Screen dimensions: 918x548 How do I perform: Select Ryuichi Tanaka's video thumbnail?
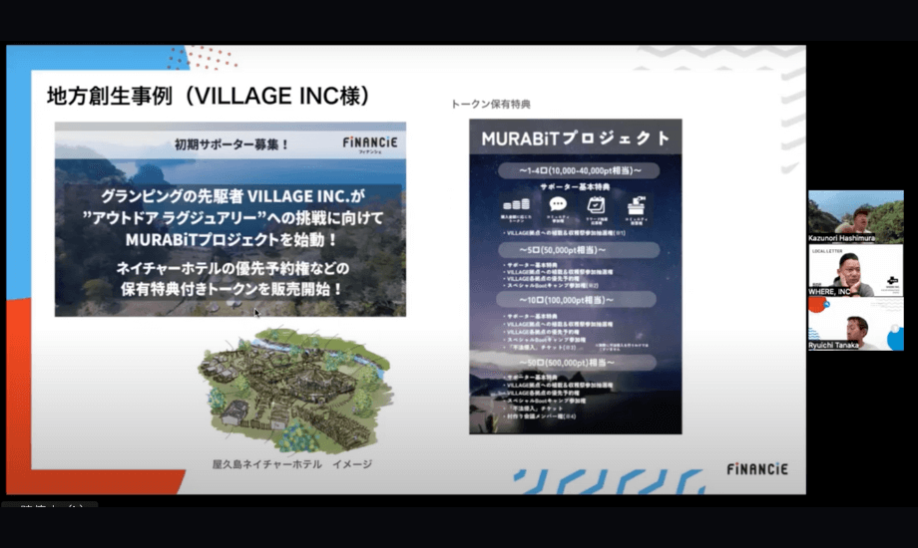[x=855, y=324]
